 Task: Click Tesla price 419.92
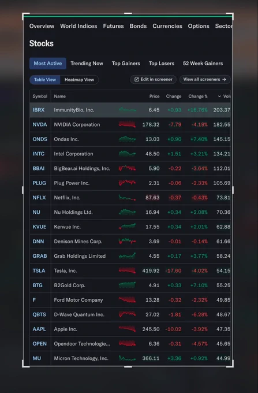[x=151, y=270]
